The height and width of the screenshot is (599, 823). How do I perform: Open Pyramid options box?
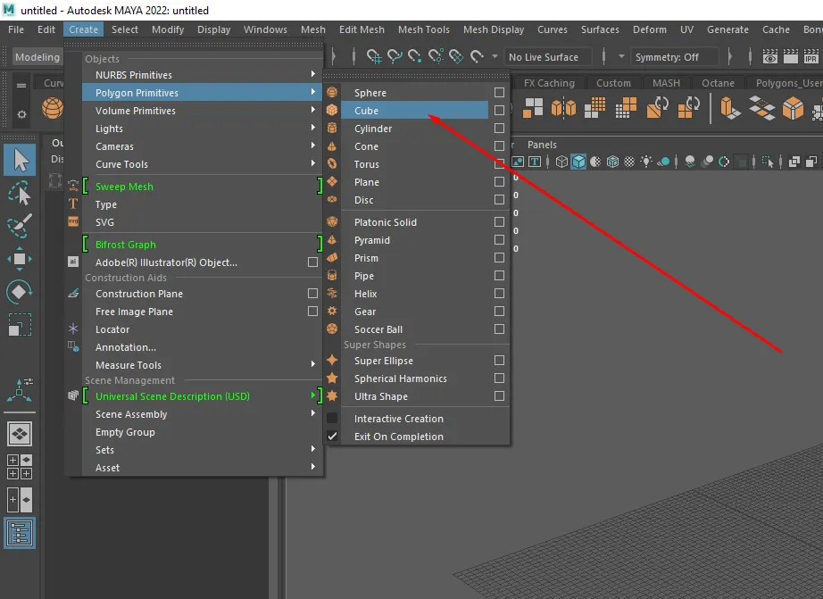point(499,240)
